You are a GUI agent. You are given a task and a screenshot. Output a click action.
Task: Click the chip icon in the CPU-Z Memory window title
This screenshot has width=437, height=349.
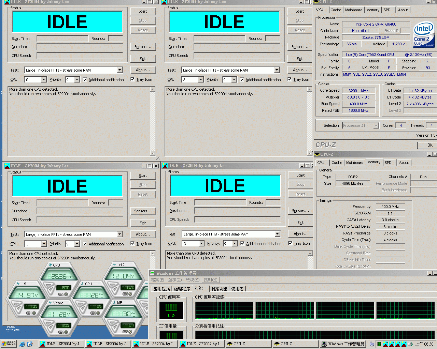pyautogui.click(x=317, y=154)
